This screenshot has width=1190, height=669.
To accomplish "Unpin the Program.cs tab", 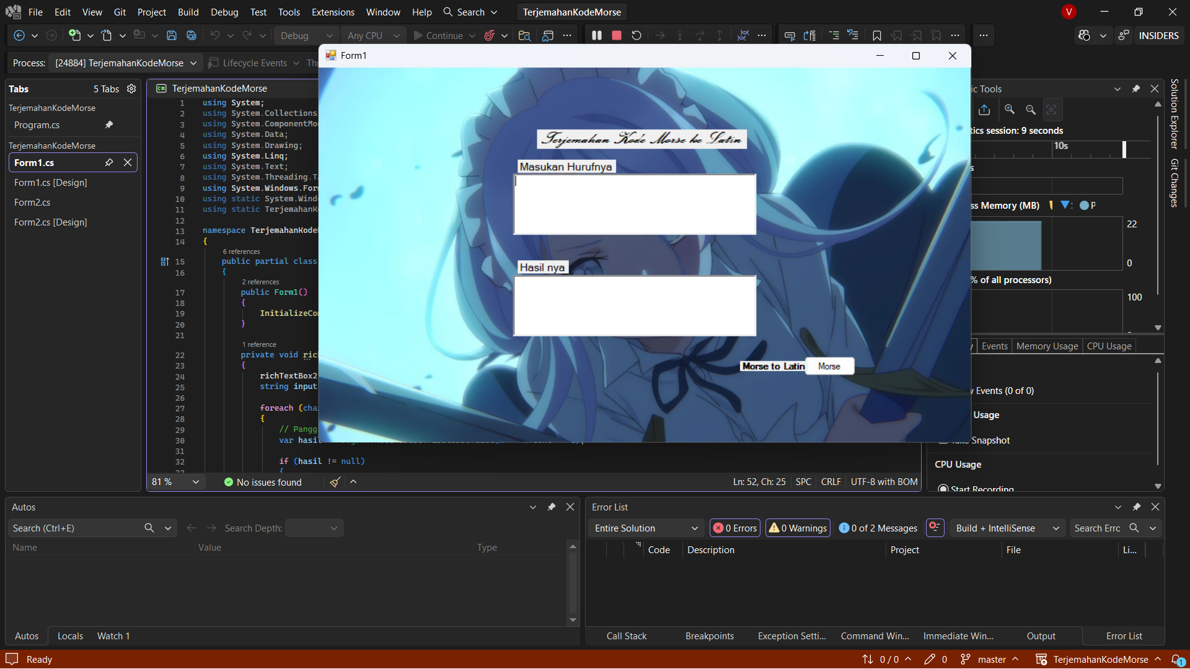I will pyautogui.click(x=109, y=125).
